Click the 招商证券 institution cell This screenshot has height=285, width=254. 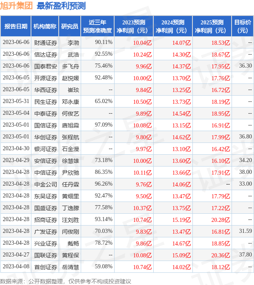pyautogui.click(x=46, y=220)
